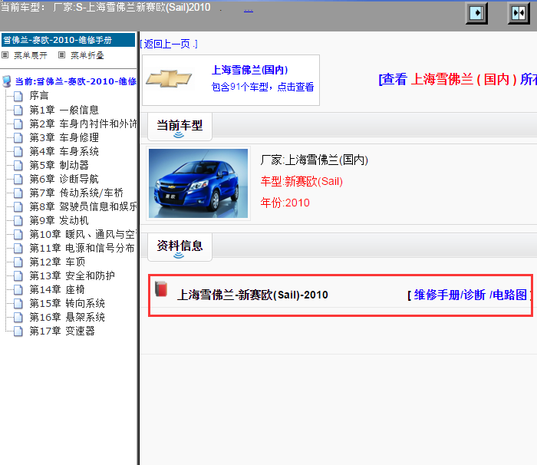The image size is (537, 465).
Task: Click the page icon beside 第12章 车顶
Action: tap(18, 262)
